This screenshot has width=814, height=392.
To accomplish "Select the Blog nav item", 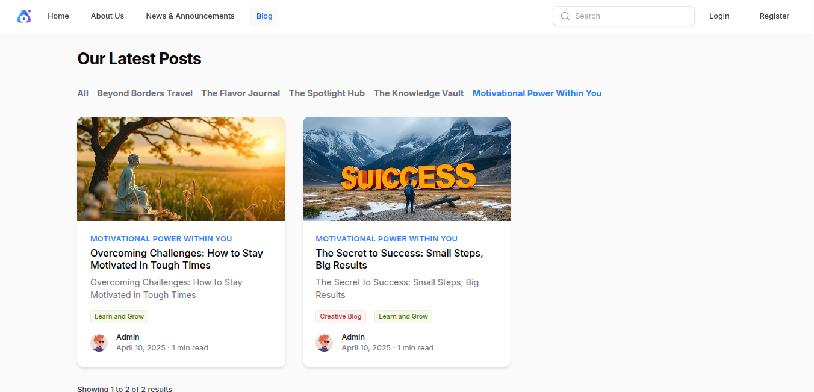I will [264, 16].
